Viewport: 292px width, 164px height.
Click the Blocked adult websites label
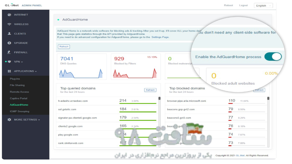233,83
